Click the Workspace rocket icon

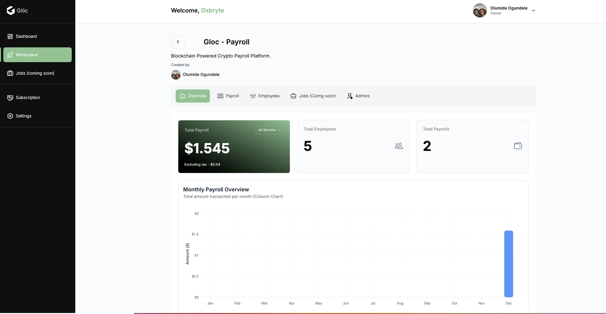pyautogui.click(x=10, y=55)
